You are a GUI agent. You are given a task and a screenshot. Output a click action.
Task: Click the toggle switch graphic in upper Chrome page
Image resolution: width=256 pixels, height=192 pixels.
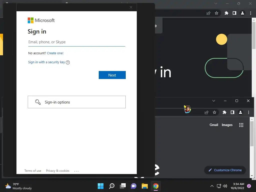point(224,68)
